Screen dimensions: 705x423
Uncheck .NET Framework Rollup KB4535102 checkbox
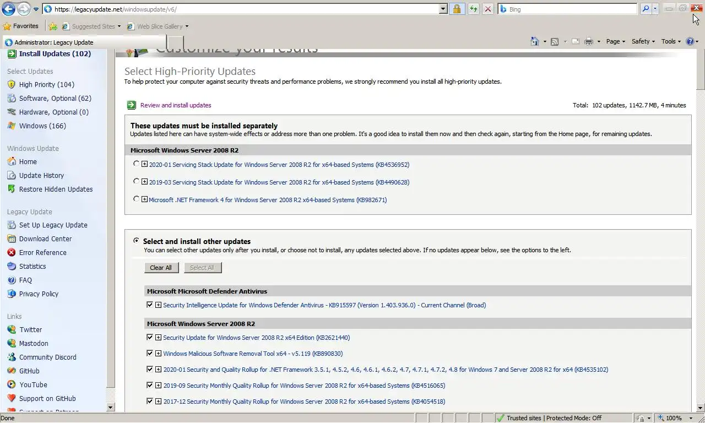point(149,369)
